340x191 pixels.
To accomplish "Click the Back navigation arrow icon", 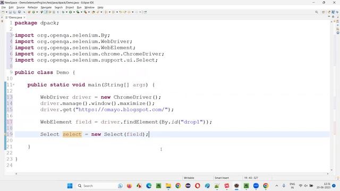I will [129, 12].
